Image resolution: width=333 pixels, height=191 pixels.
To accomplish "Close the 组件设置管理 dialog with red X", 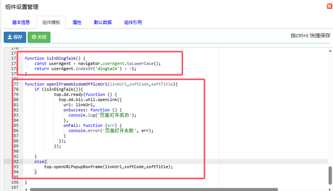I will (x=329, y=6).
